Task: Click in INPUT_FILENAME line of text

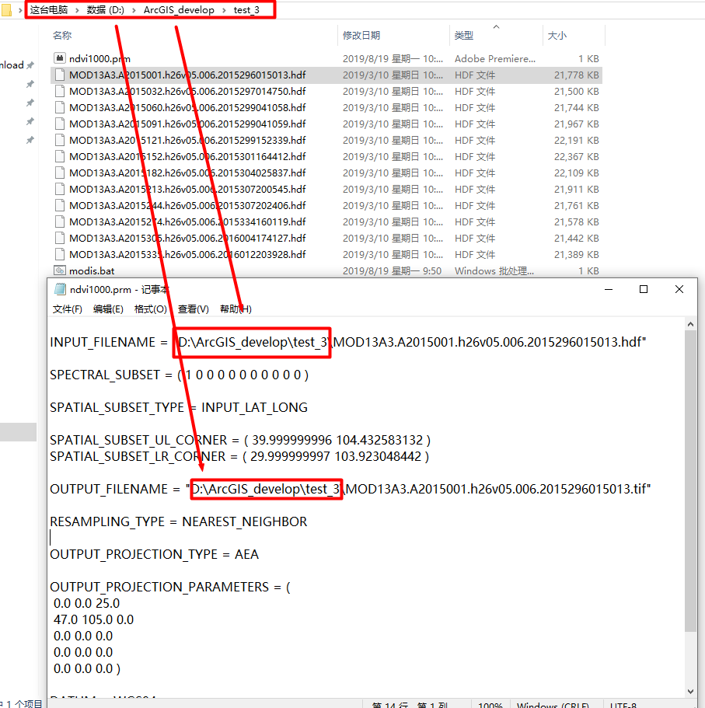Action: click(x=348, y=342)
